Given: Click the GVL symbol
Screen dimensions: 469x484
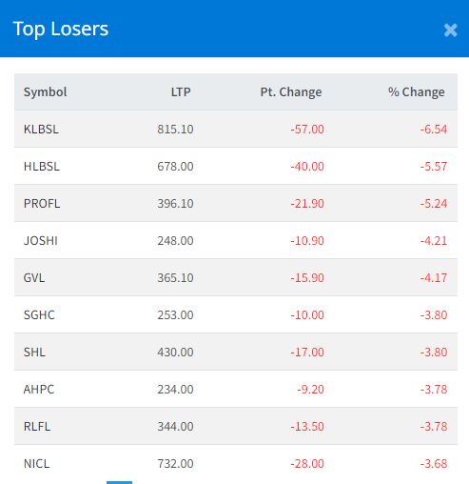Looking at the screenshot, I should (34, 278).
